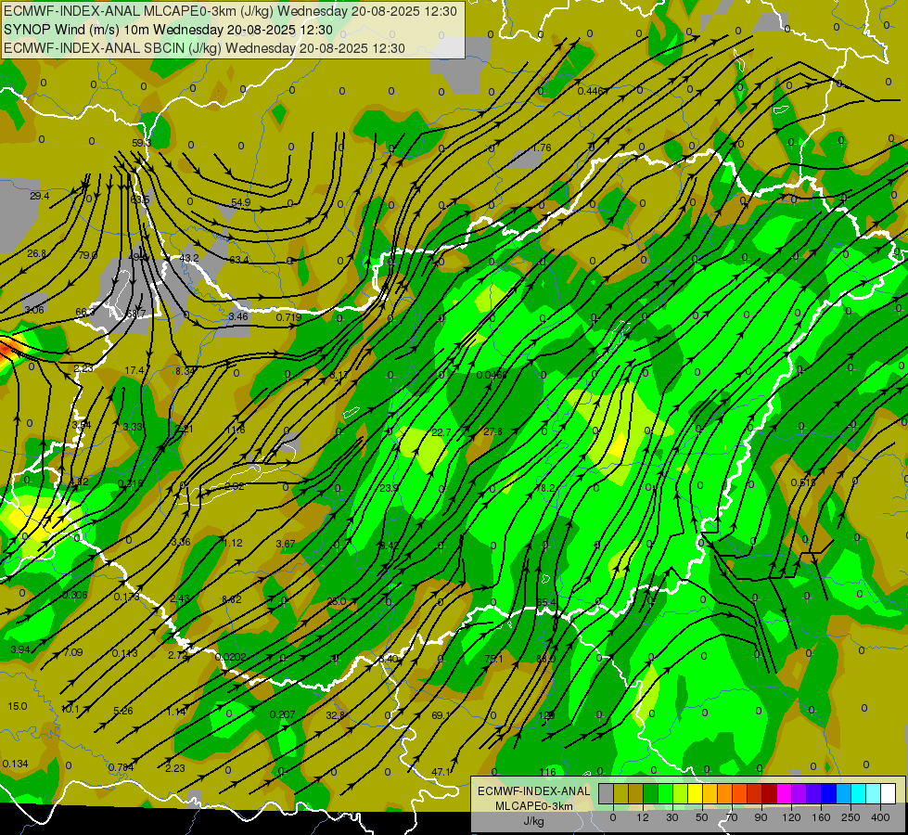Viewport: 908px width, 835px height.
Task: Click the MLCAPE0-3km title line in the header
Action: click(230, 11)
